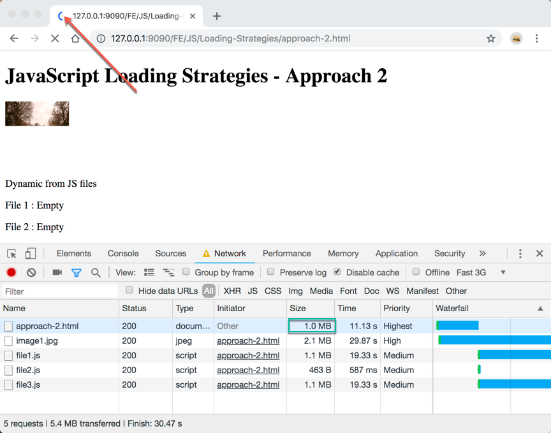Open the Fast 3G throttling dropdown
Image resolution: width=551 pixels, height=433 pixels.
click(481, 272)
